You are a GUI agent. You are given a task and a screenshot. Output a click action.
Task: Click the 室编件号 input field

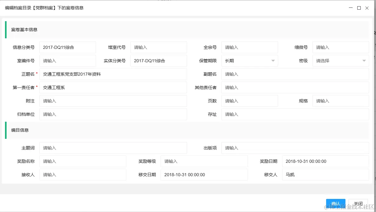pyautogui.click(x=67, y=61)
